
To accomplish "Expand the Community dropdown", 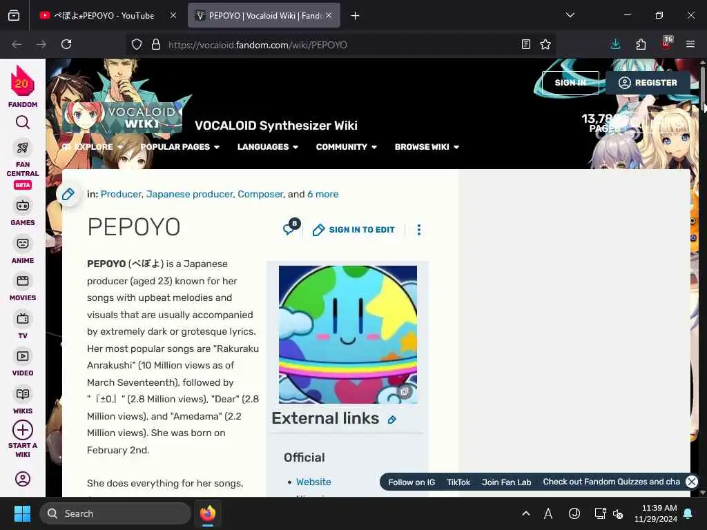I will pyautogui.click(x=347, y=147).
